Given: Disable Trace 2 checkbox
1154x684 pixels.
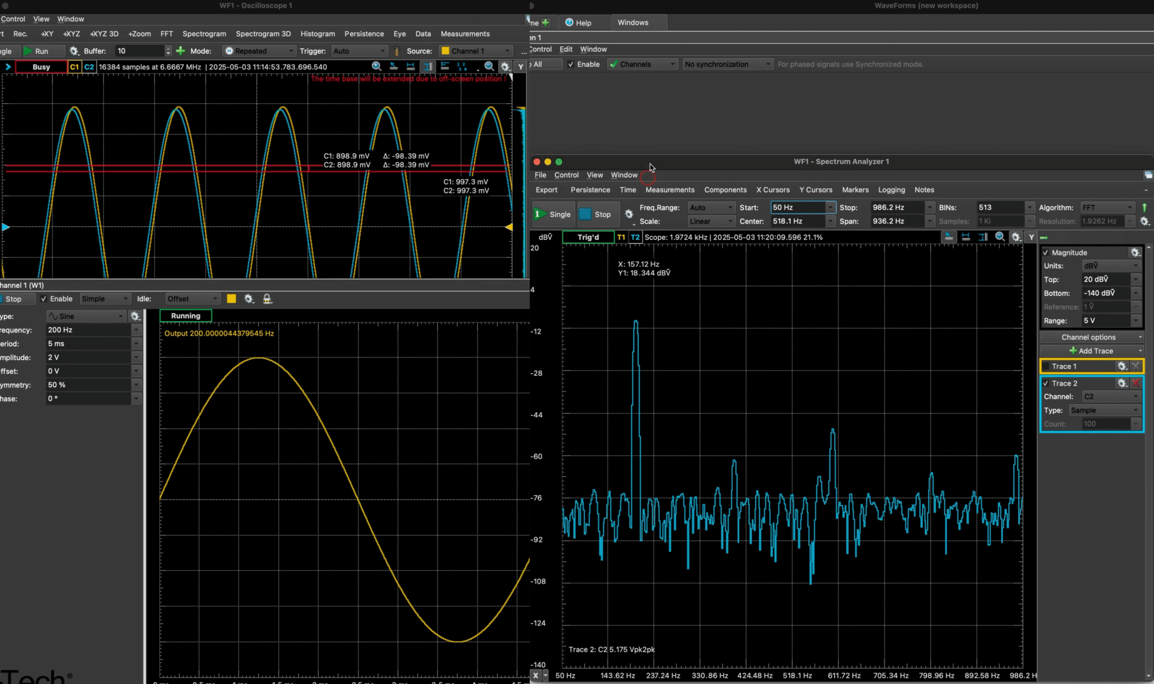Looking at the screenshot, I should (x=1046, y=383).
